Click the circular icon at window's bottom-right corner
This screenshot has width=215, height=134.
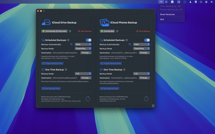pos(153,106)
